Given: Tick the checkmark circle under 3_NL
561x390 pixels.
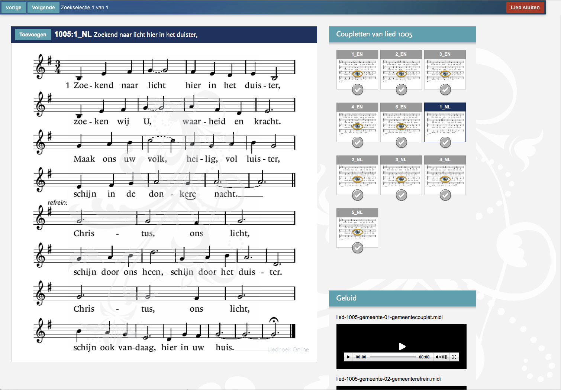Looking at the screenshot, I should (x=402, y=195).
